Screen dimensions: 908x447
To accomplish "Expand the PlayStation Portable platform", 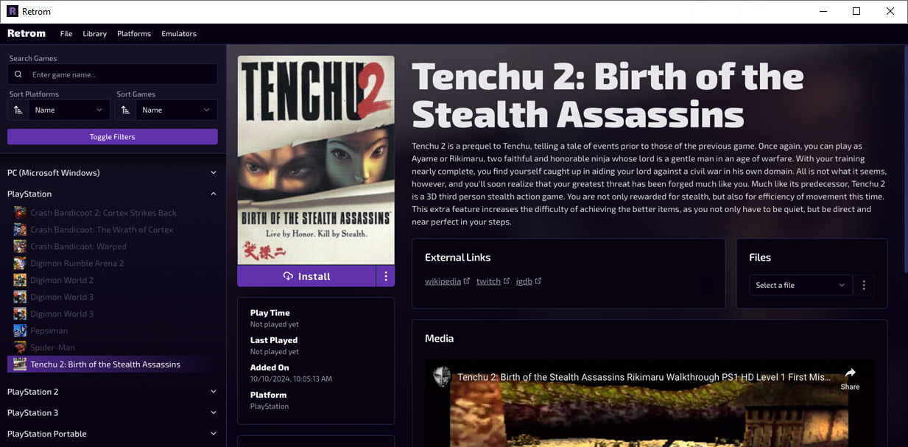I will (x=113, y=434).
